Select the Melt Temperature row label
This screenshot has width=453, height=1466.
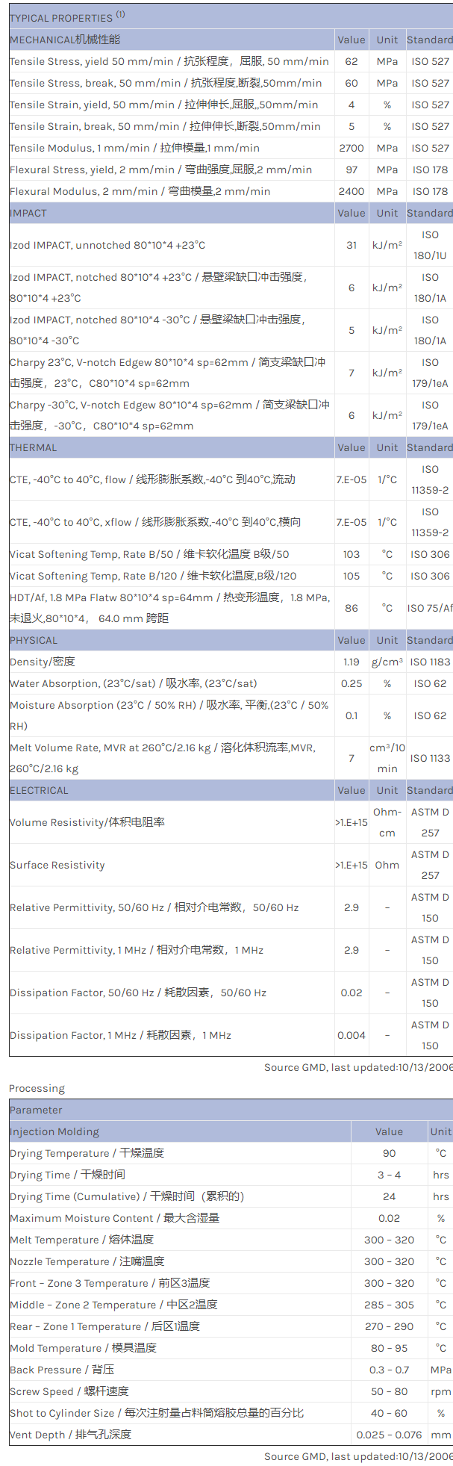coord(82,1240)
